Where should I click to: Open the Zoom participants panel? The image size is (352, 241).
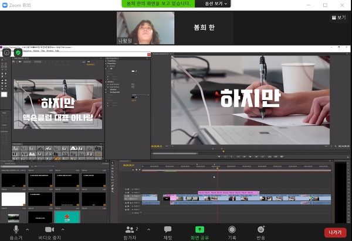coord(130,229)
